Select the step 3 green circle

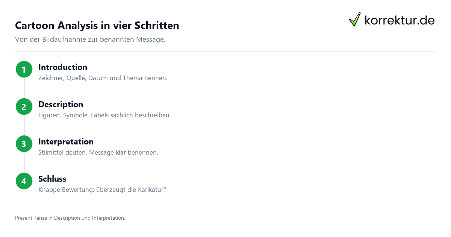(24, 144)
